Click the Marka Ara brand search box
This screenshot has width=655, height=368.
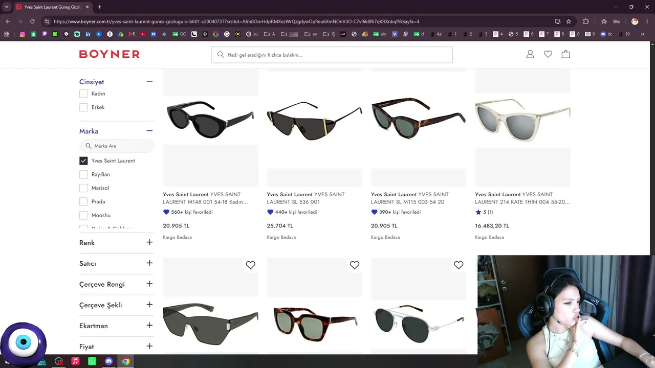117,146
